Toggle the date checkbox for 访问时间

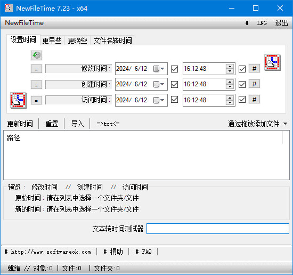(175, 100)
